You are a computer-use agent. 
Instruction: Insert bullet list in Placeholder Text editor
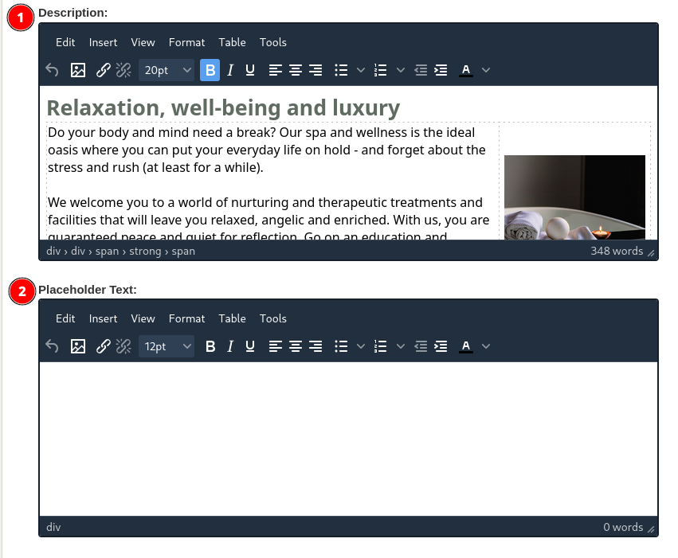(341, 346)
